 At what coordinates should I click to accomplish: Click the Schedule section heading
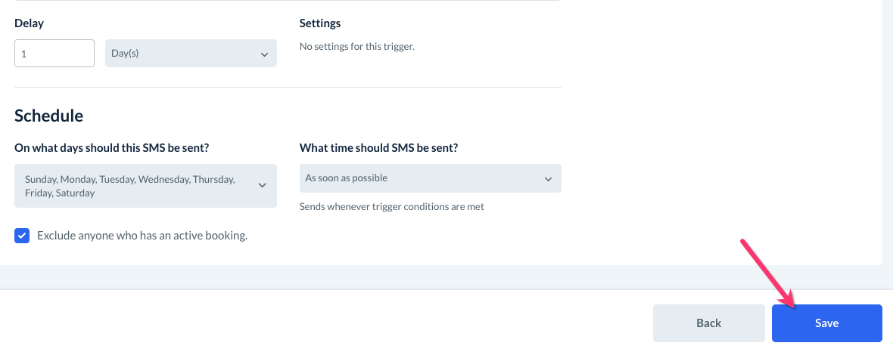pyautogui.click(x=48, y=116)
